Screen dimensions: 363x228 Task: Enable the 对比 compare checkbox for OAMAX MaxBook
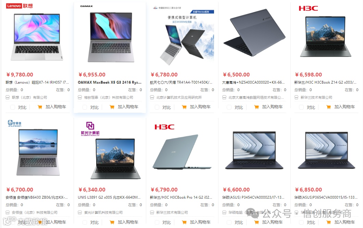point(85,107)
